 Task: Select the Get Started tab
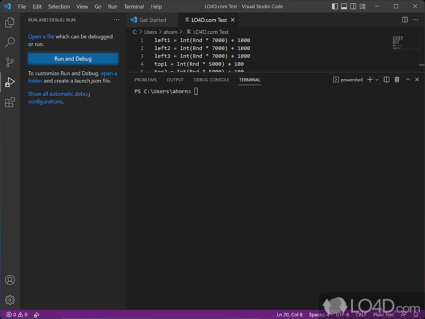(152, 19)
